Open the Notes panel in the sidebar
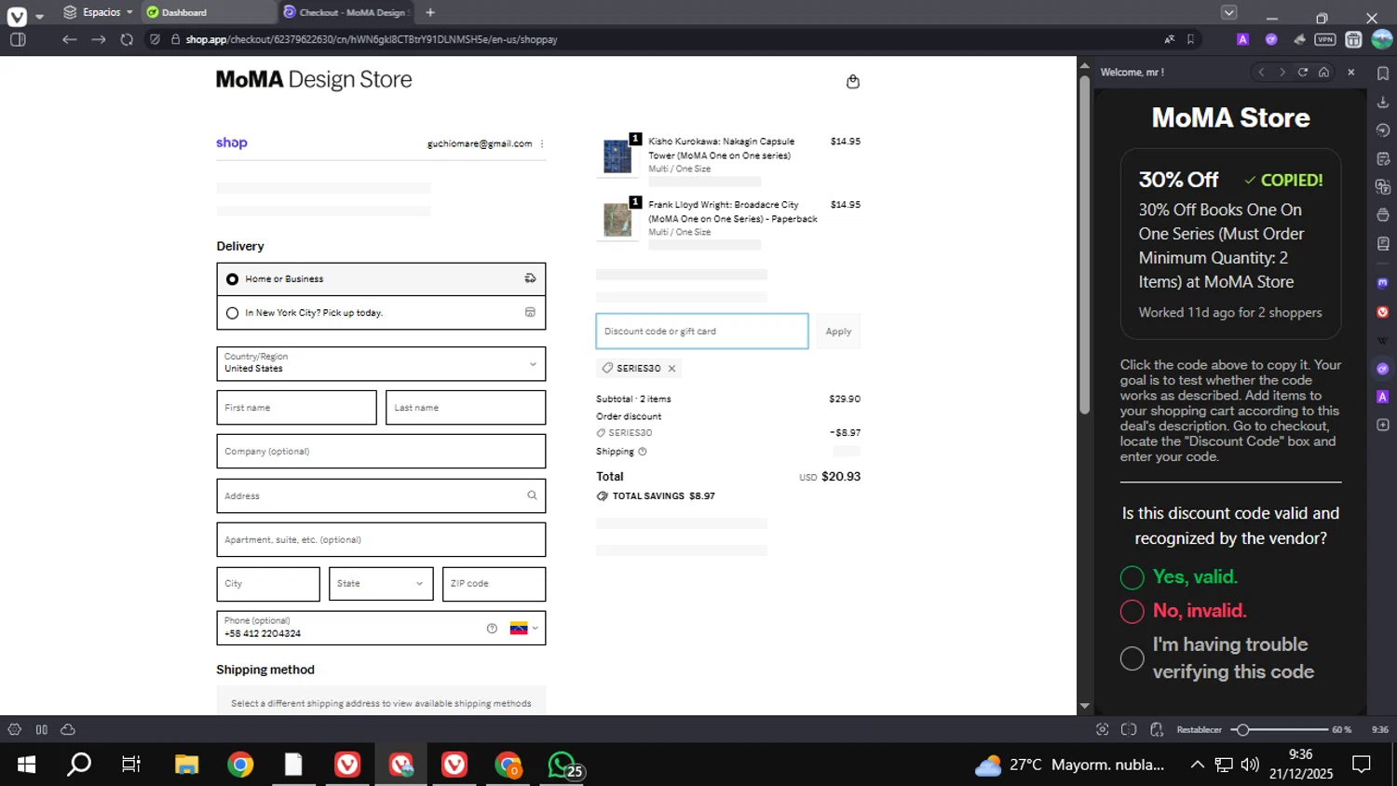1397x786 pixels. (1383, 158)
